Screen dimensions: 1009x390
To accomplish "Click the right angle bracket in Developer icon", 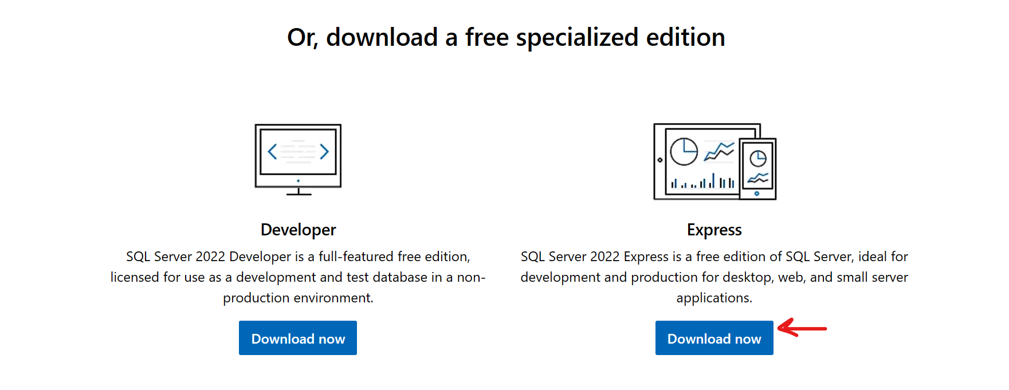I will click(324, 152).
